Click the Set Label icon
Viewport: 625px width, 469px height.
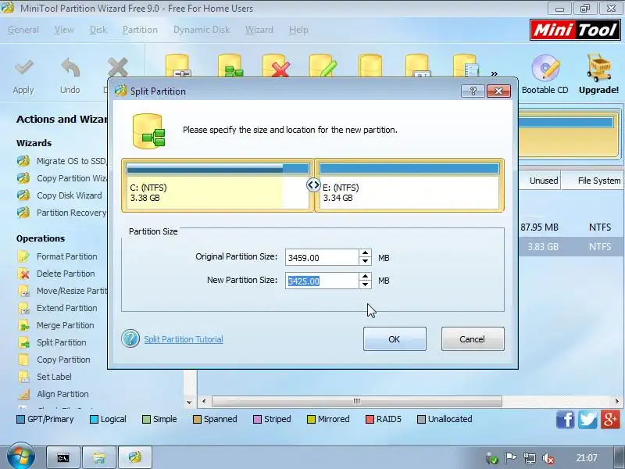[x=23, y=377]
